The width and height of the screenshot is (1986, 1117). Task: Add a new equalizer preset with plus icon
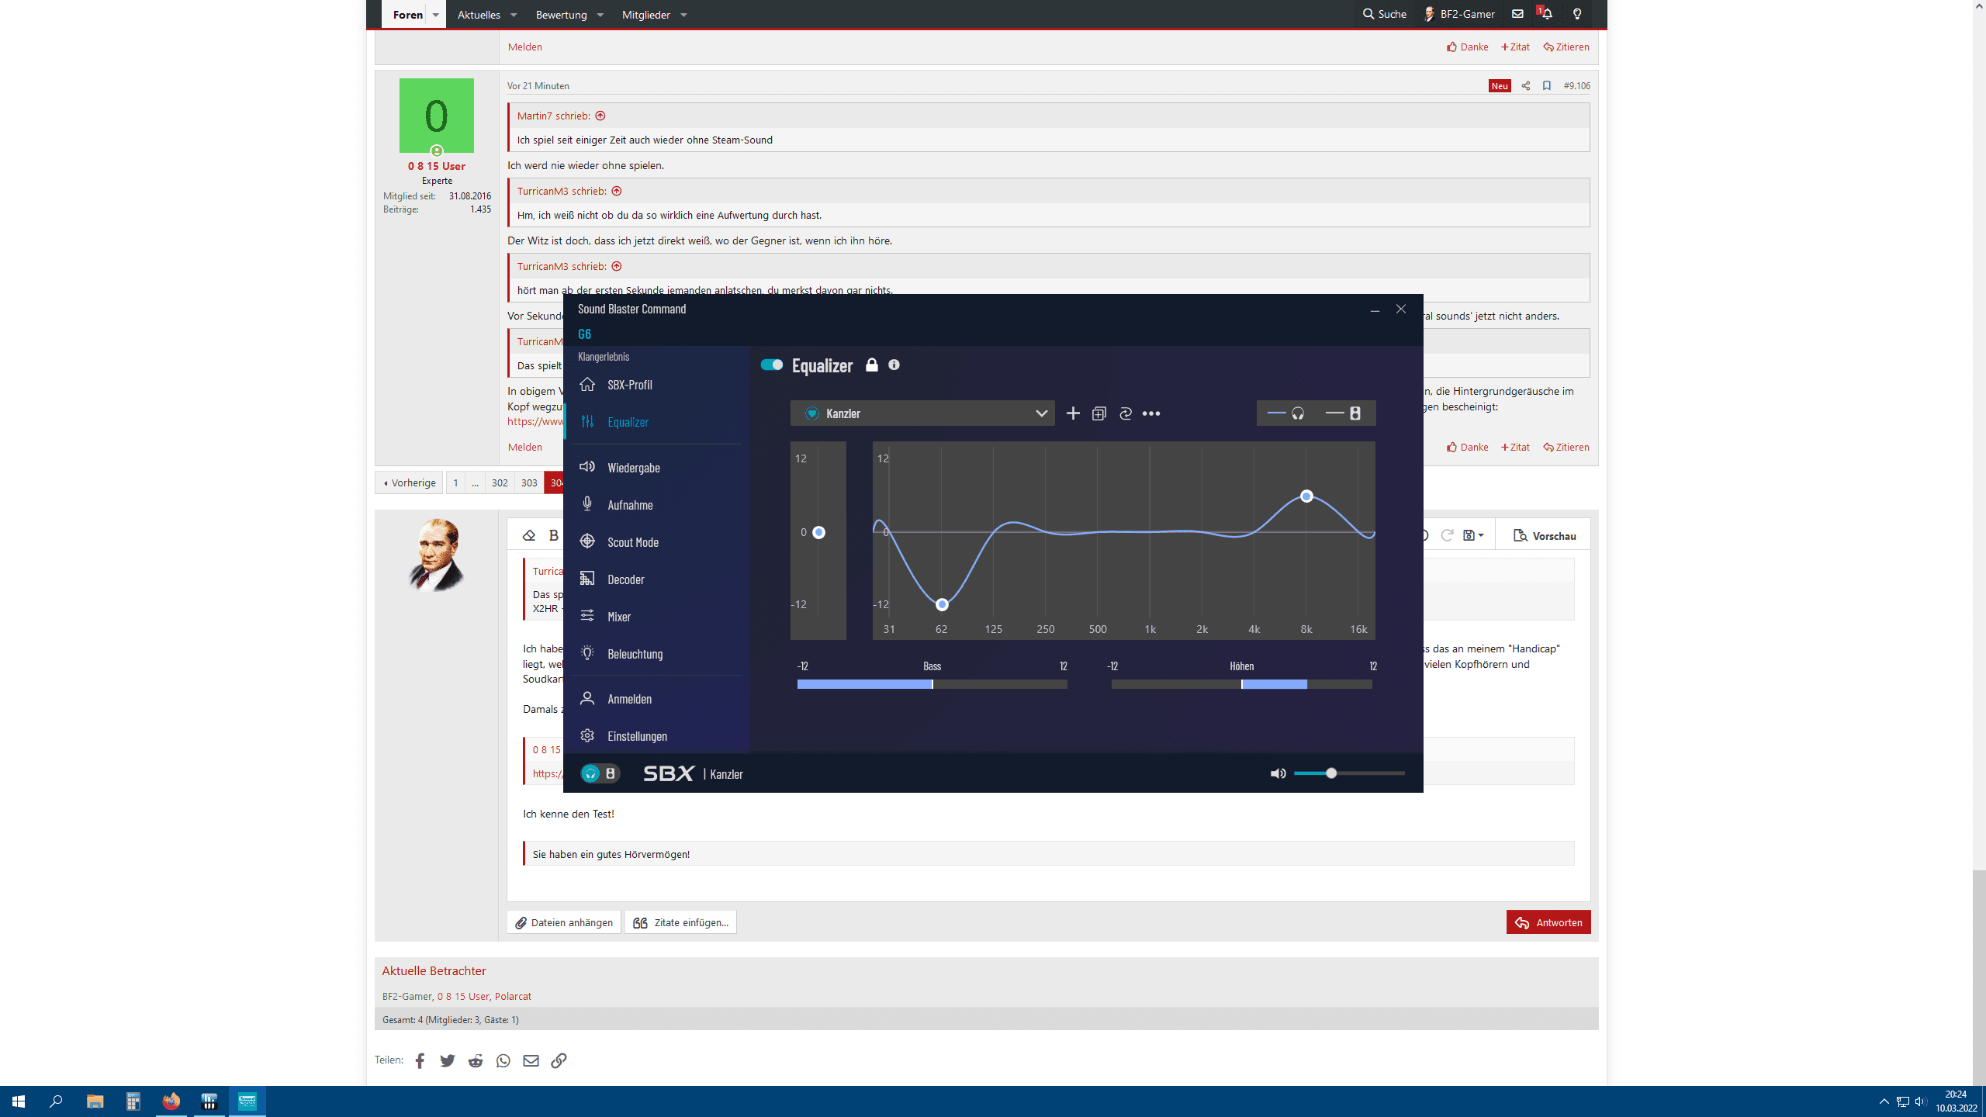1073,413
